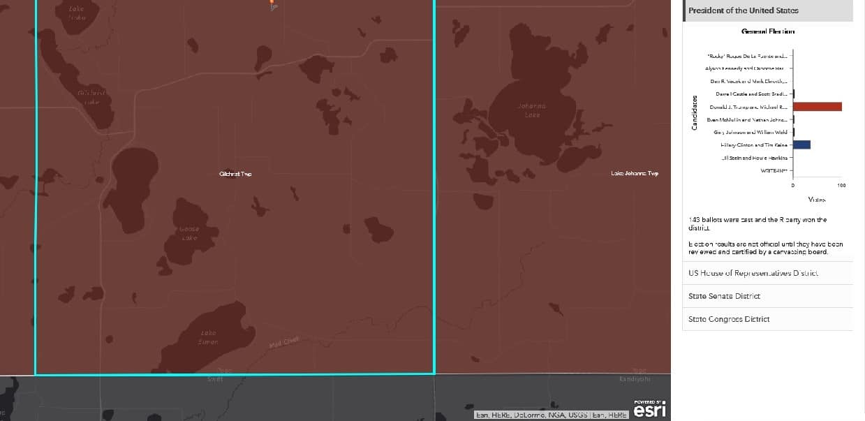Viewport: 865px width, 421px height.
Task: Click the Gary Johnson and William Weld label
Action: (x=751, y=132)
